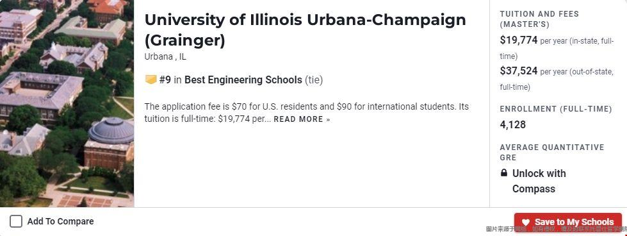Open the Best Engineering Schools ranking link
627x236 pixels.
pos(243,80)
